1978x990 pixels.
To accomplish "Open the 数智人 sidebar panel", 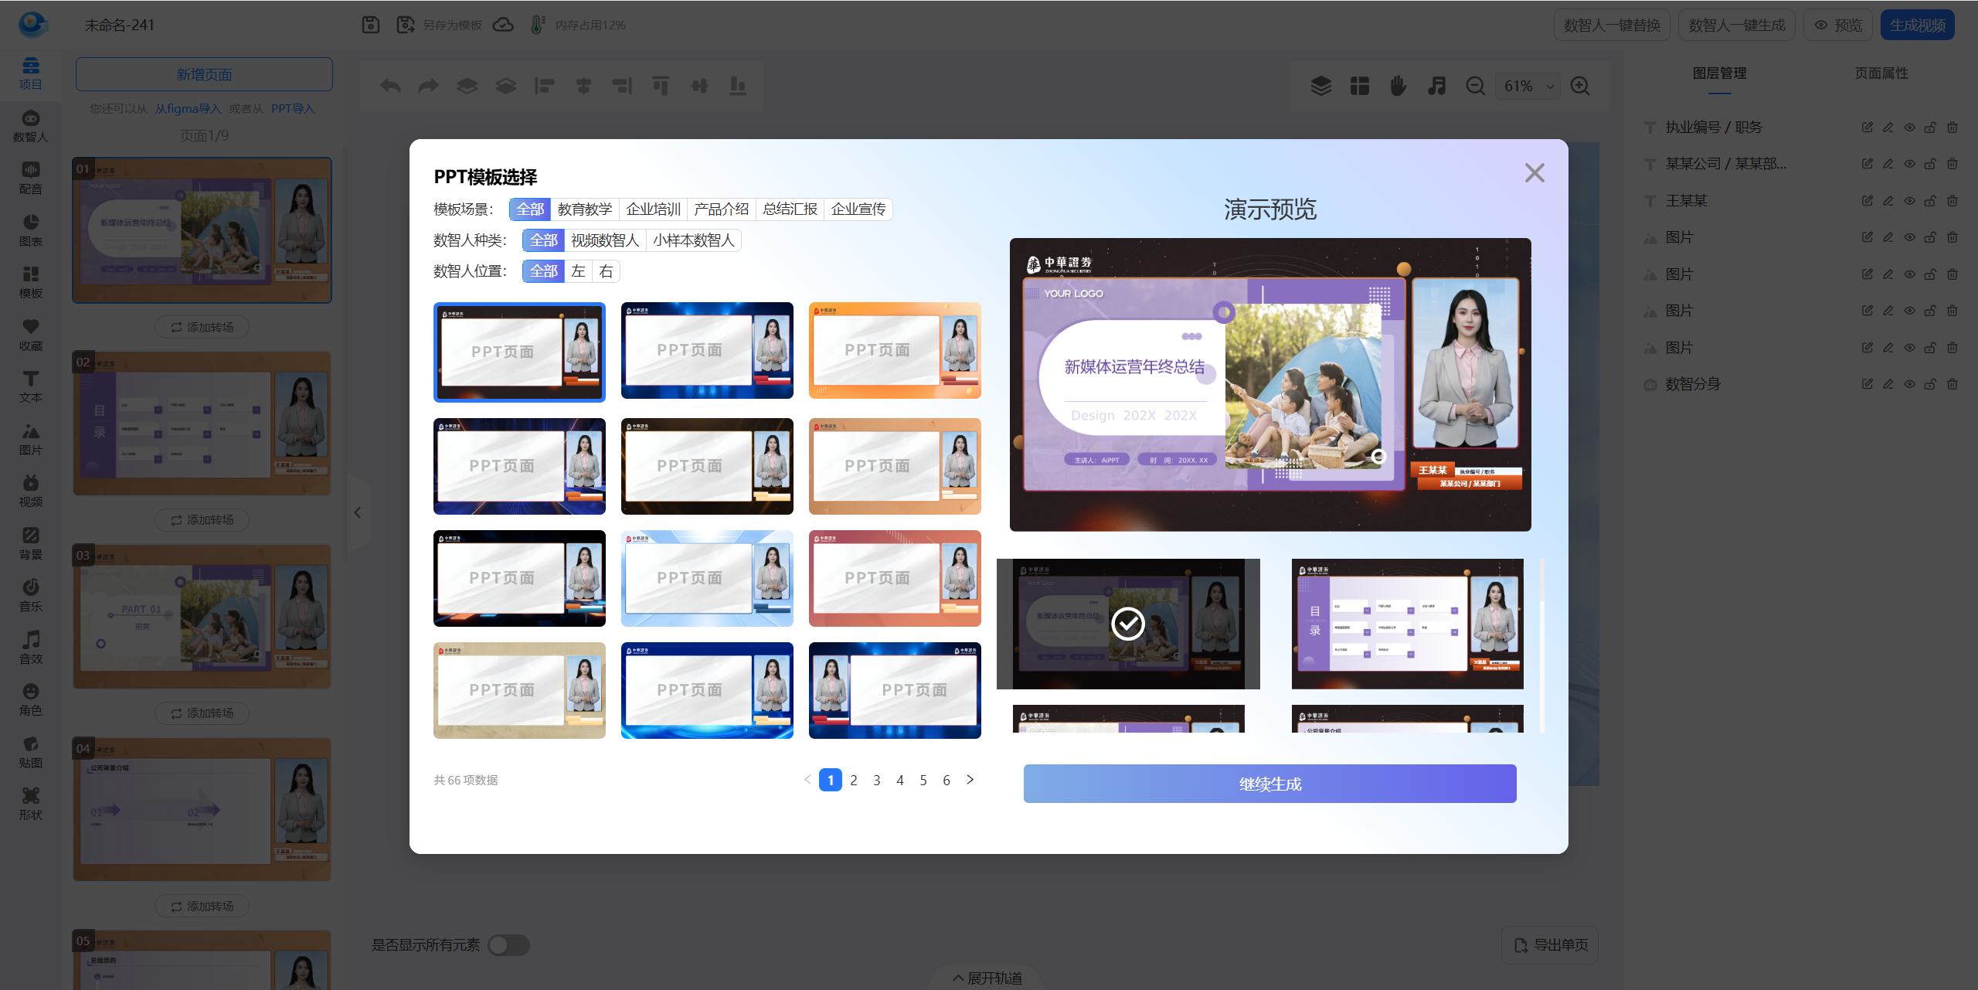I will tap(30, 126).
